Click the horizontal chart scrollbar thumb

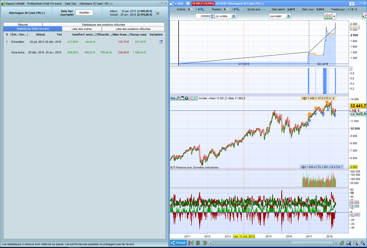(312, 243)
